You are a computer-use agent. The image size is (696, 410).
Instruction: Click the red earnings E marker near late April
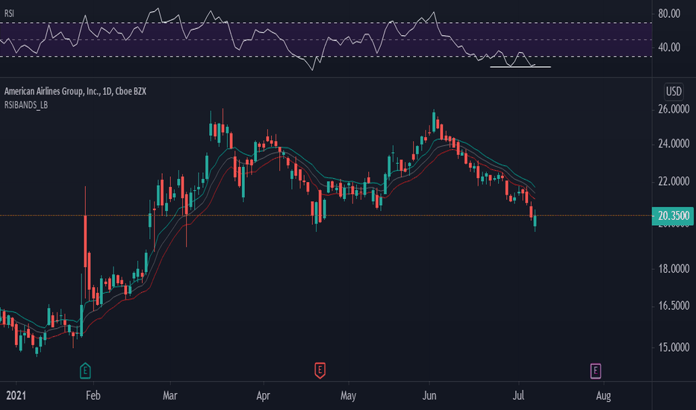click(320, 370)
